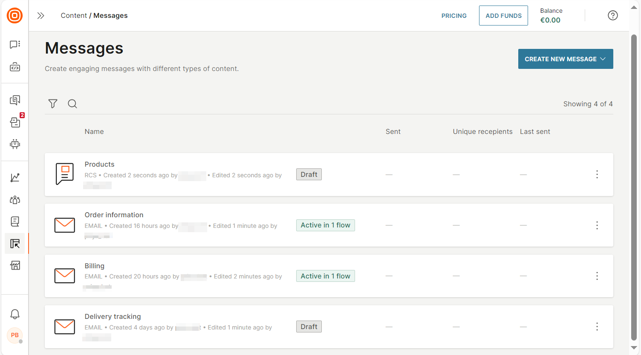Open the chatbot icon in the sidebar

15,144
